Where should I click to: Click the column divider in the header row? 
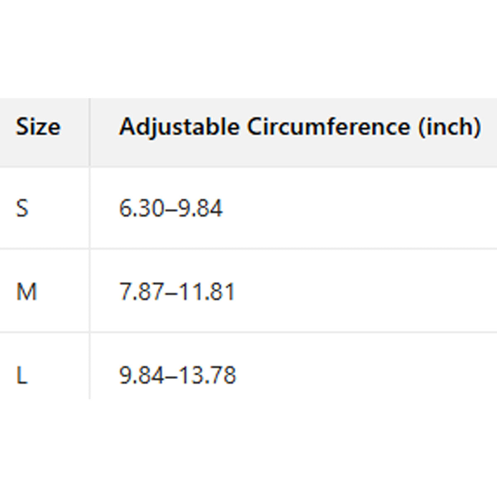pos(89,133)
